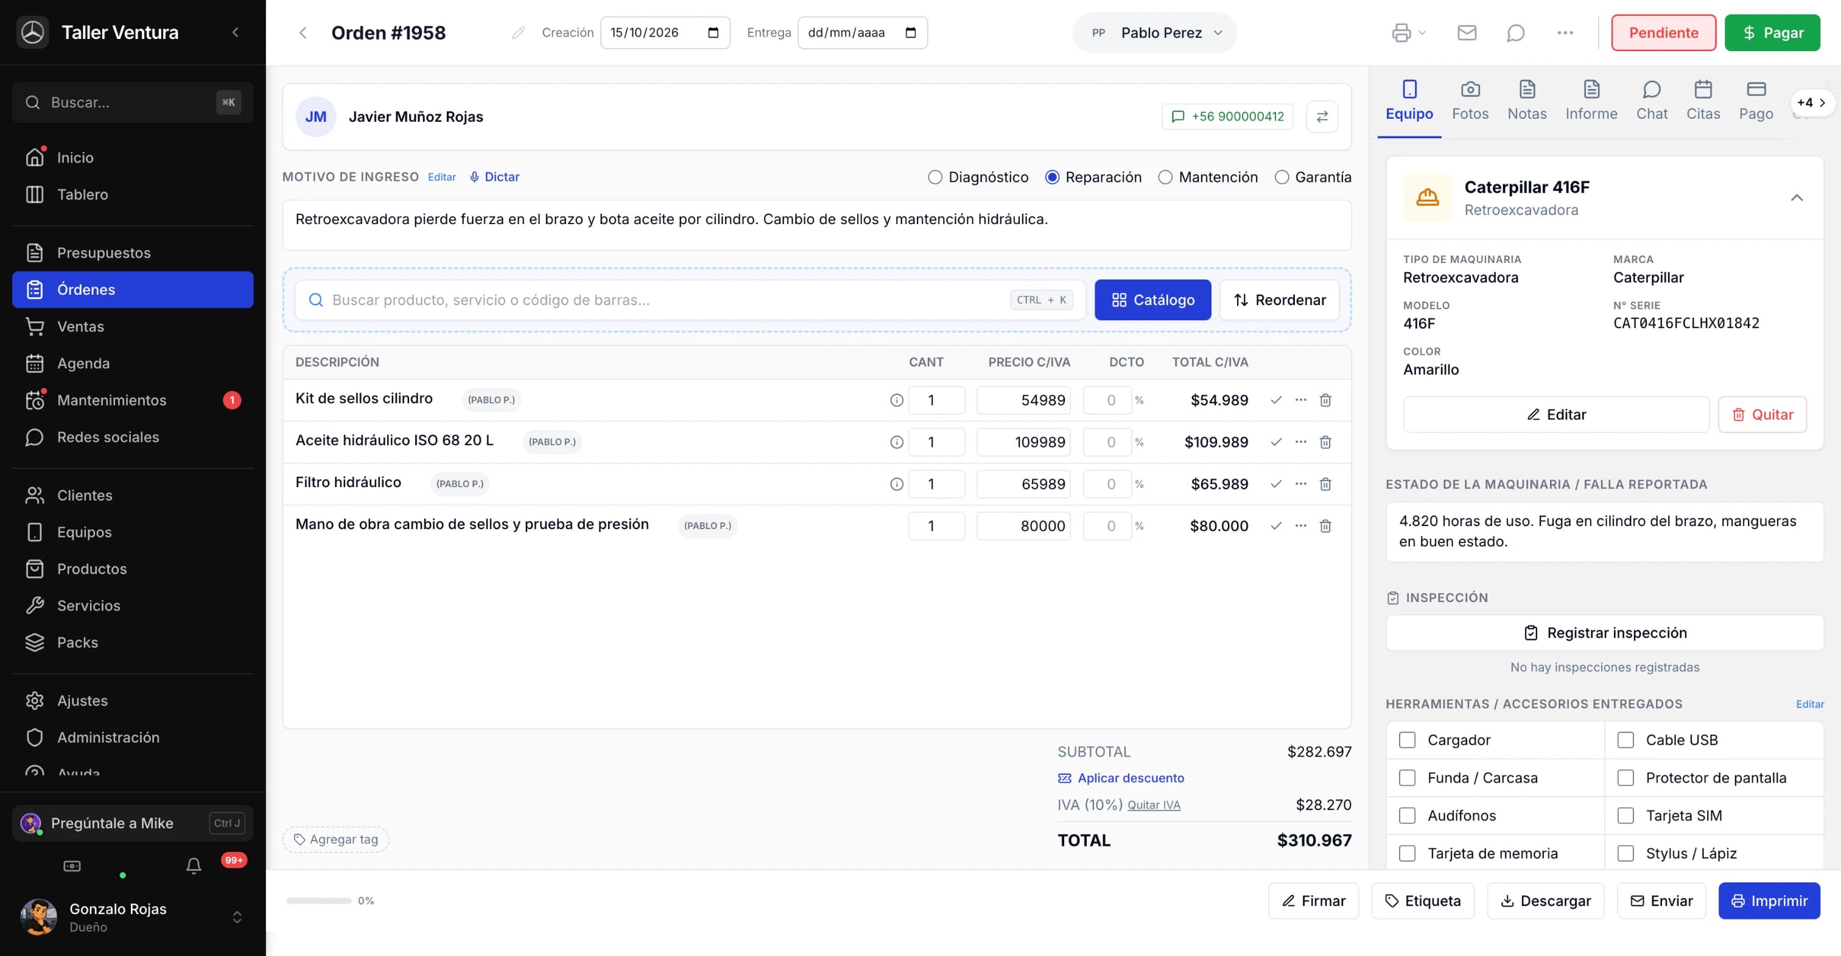Open the Pablo Perez assignee dropdown
The width and height of the screenshot is (1841, 956).
point(1154,33)
